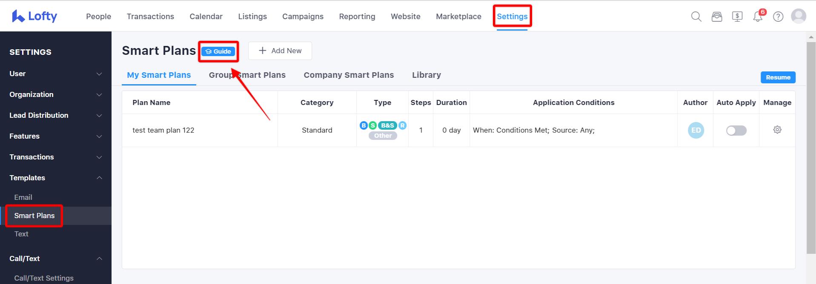The height and width of the screenshot is (284, 816).
Task: Click the Standard category cell
Action: click(x=317, y=130)
